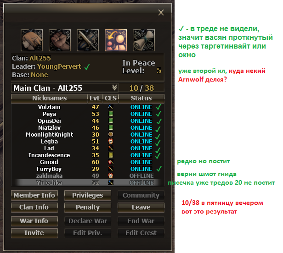
Task: Select the clenched fist icon
Action: click(60, 40)
